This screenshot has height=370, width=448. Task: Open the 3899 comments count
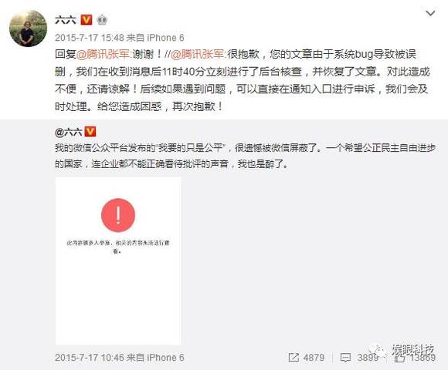point(368,358)
